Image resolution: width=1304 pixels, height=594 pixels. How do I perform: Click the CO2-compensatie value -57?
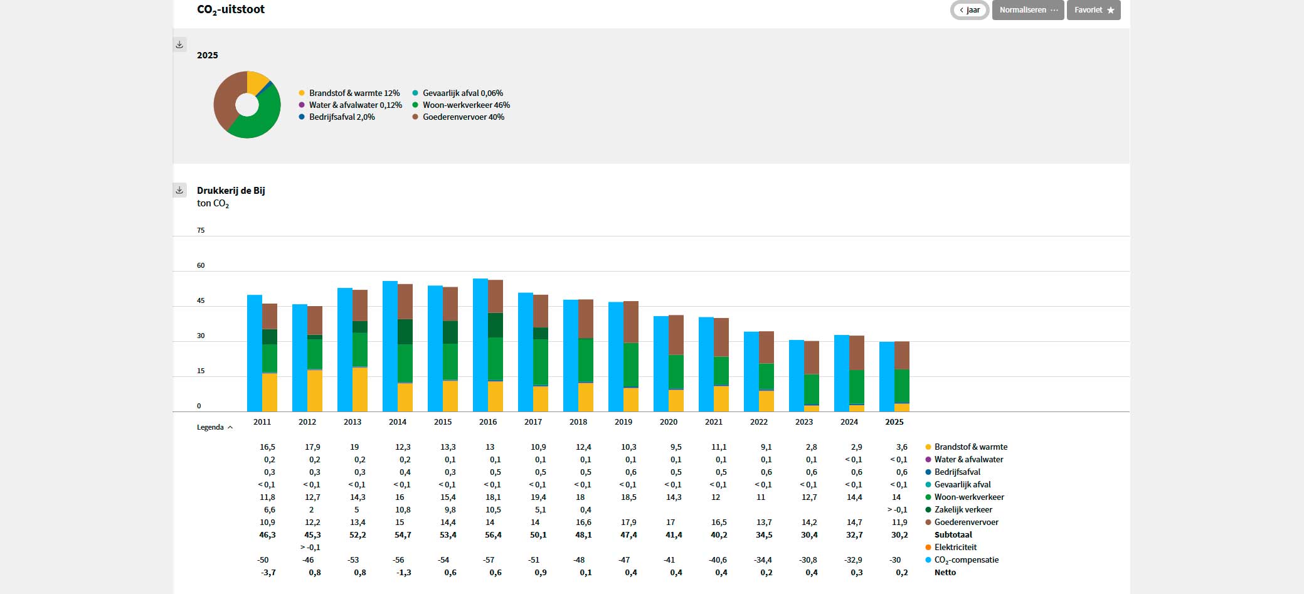[489, 560]
